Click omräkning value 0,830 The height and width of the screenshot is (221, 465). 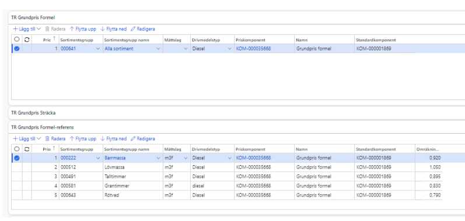coord(435,186)
